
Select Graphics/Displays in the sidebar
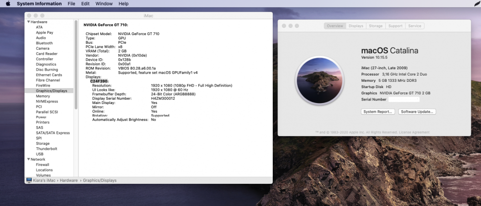point(49,91)
